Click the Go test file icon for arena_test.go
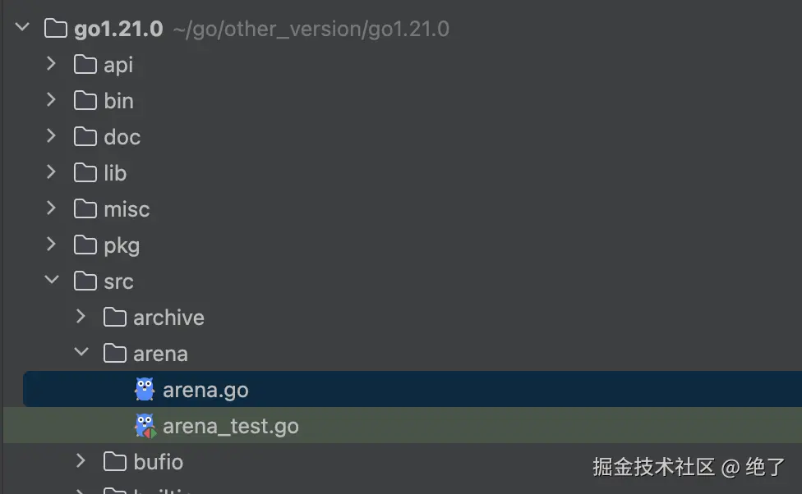 coord(145,426)
